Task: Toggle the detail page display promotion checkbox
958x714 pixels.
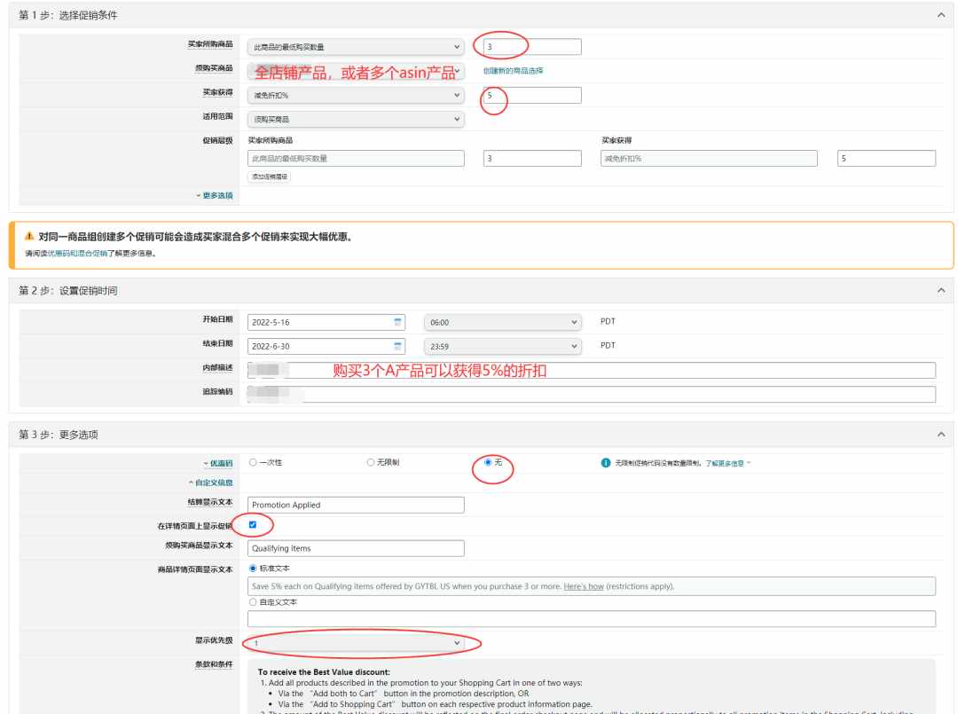Action: [253, 525]
